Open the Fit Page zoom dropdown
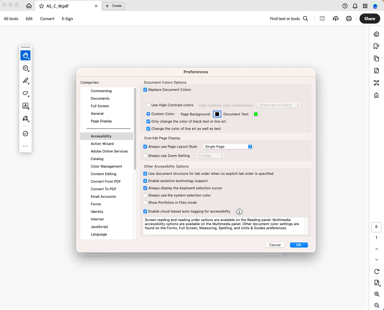The width and height of the screenshot is (384, 310). pyautogui.click(x=210, y=156)
